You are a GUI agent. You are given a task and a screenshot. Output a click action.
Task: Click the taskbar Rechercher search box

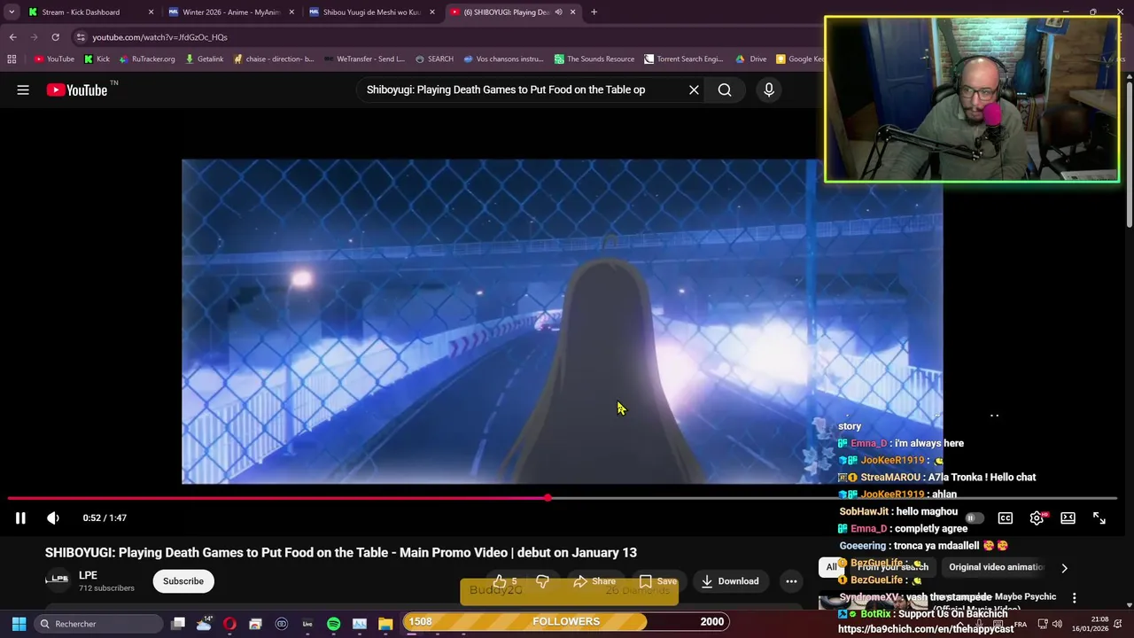click(97, 624)
